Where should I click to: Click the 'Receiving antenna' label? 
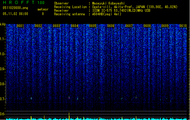pos(69,14)
